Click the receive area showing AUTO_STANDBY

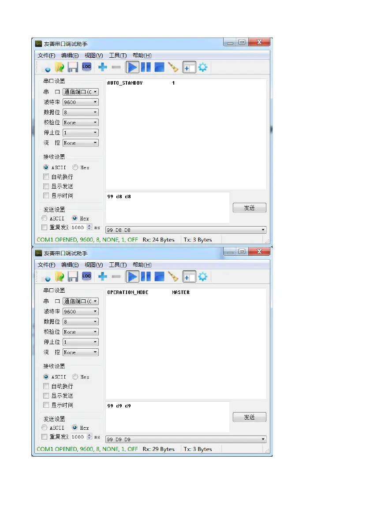pyautogui.click(x=186, y=134)
